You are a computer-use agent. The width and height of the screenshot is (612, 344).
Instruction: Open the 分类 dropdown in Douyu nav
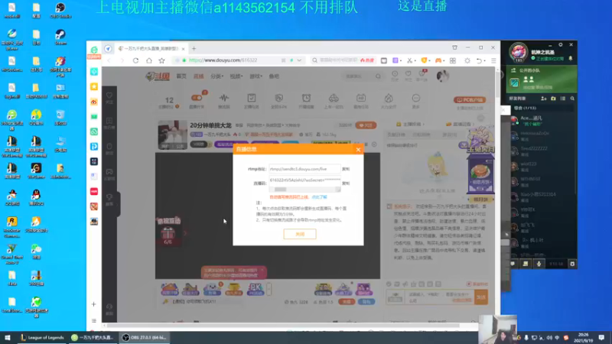pos(216,76)
